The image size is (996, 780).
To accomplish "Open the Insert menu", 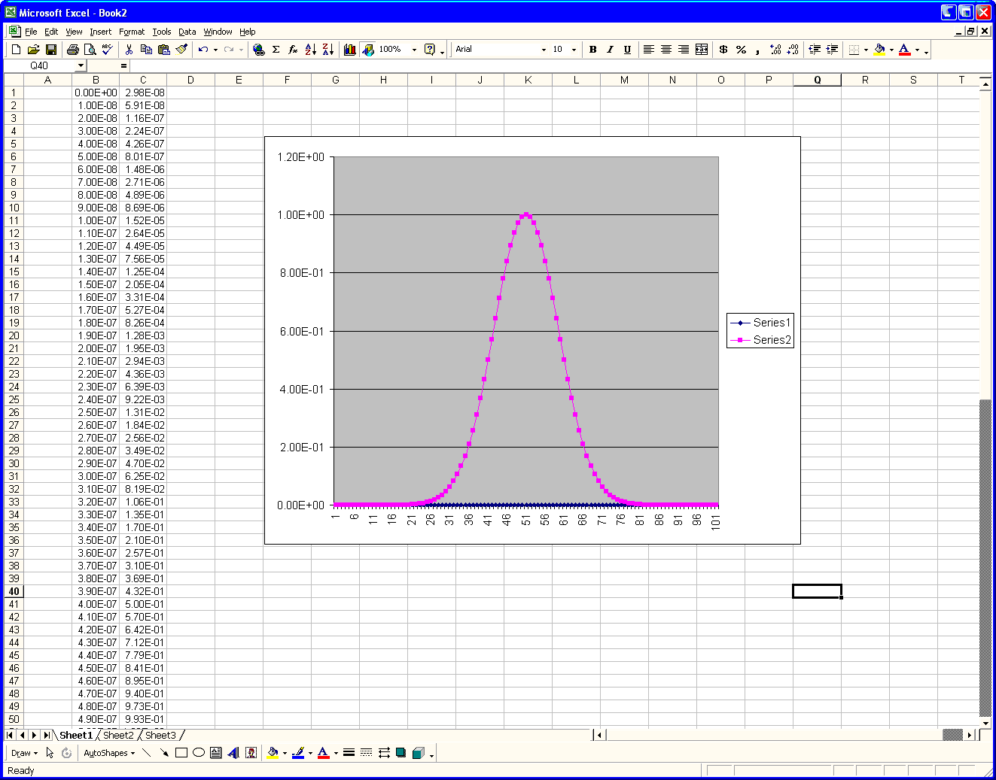I will click(x=100, y=32).
